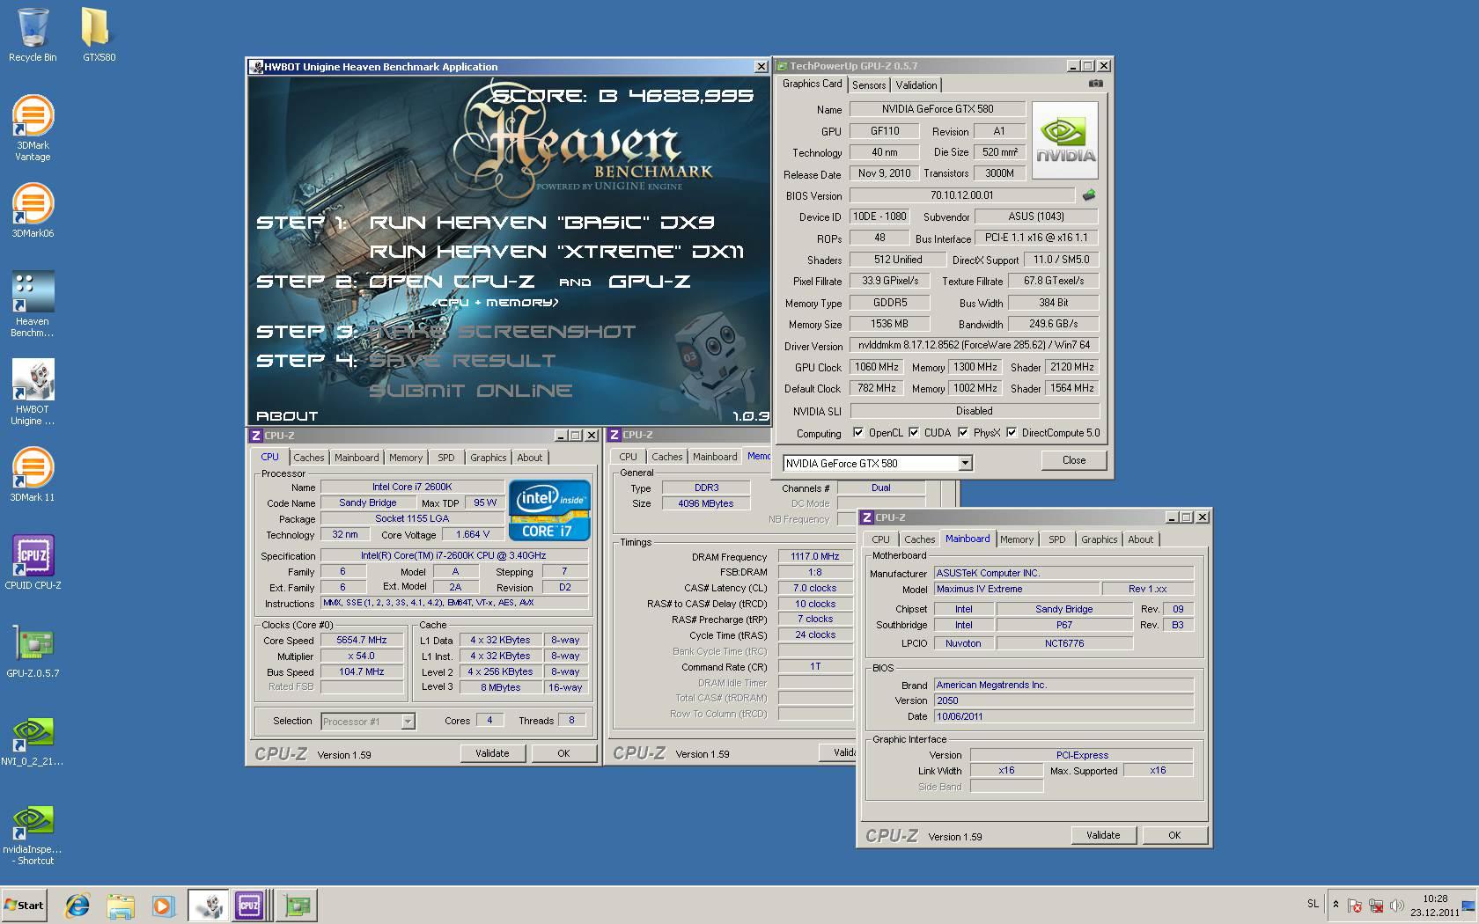1479x924 pixels.
Task: Select the HWBOT Unigine desktop shortcut
Action: [x=33, y=392]
